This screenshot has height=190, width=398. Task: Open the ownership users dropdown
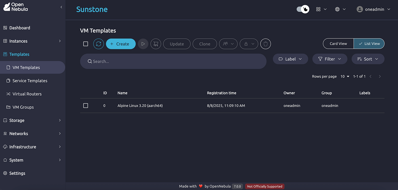click(x=228, y=44)
